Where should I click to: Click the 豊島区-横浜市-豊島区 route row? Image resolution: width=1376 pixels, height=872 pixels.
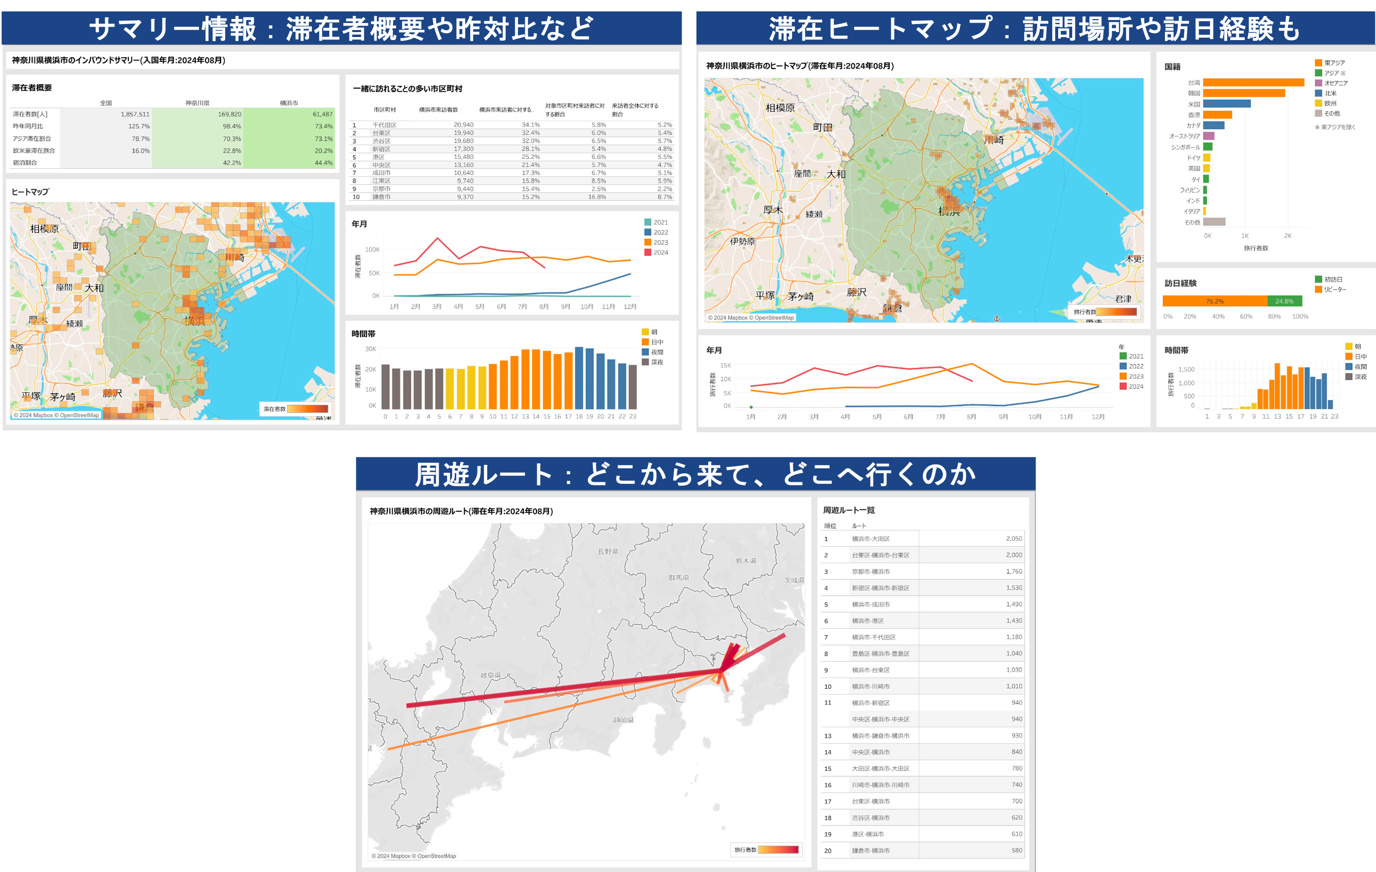point(923,653)
